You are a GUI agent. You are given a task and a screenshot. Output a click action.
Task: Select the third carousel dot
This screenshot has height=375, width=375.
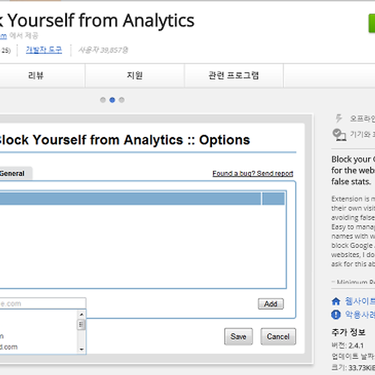point(121,99)
